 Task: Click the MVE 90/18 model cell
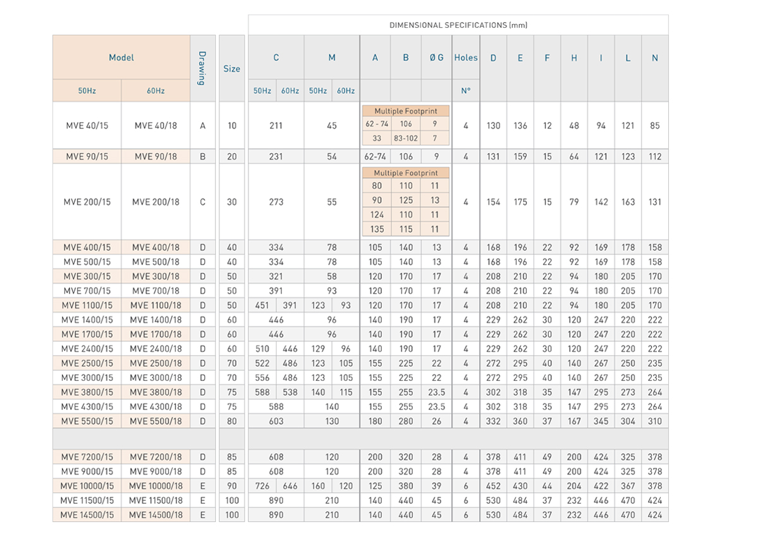(156, 156)
